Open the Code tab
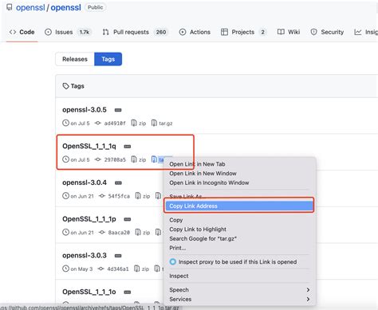 tap(22, 32)
